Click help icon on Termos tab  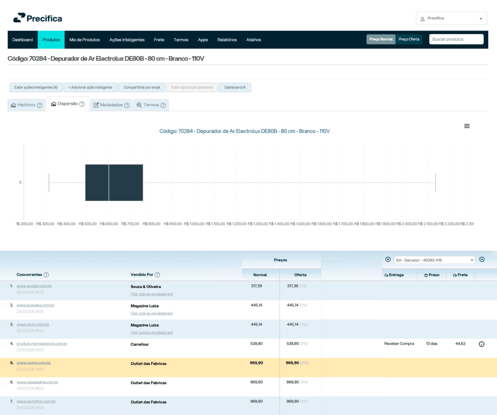coord(163,105)
